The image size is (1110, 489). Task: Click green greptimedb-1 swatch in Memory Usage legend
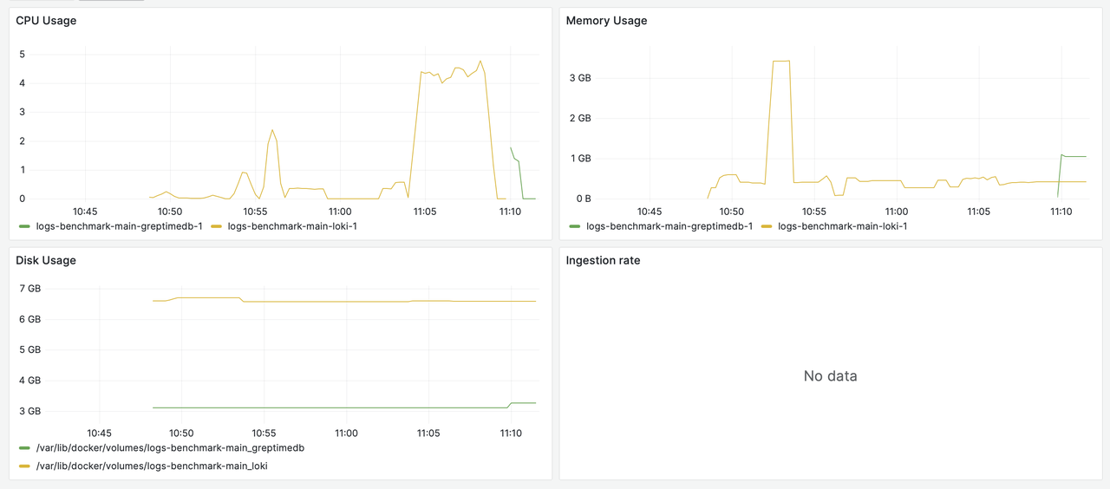tap(574, 226)
